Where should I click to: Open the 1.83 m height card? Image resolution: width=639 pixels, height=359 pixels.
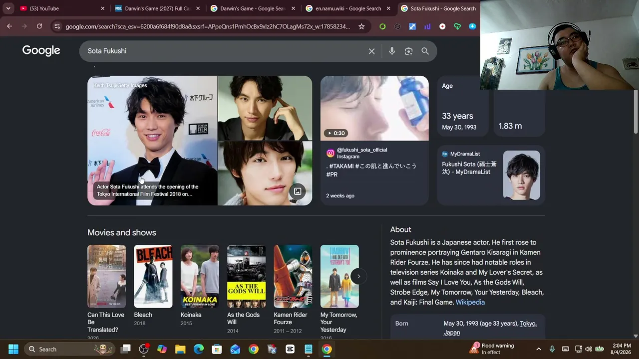point(519,114)
